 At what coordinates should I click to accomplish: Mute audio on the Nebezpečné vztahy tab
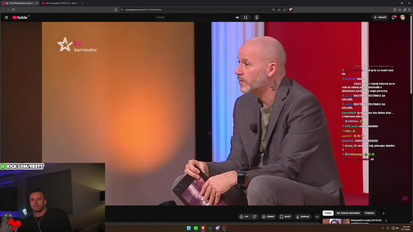pos(7,3)
